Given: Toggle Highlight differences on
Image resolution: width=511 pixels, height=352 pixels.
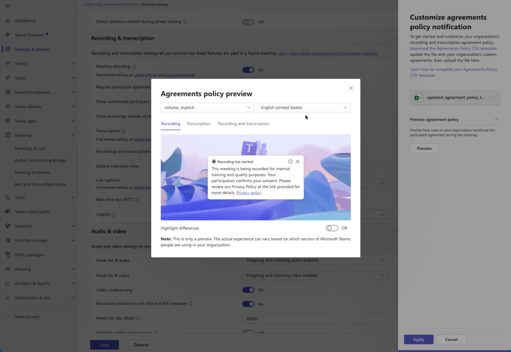Looking at the screenshot, I should click(x=331, y=228).
